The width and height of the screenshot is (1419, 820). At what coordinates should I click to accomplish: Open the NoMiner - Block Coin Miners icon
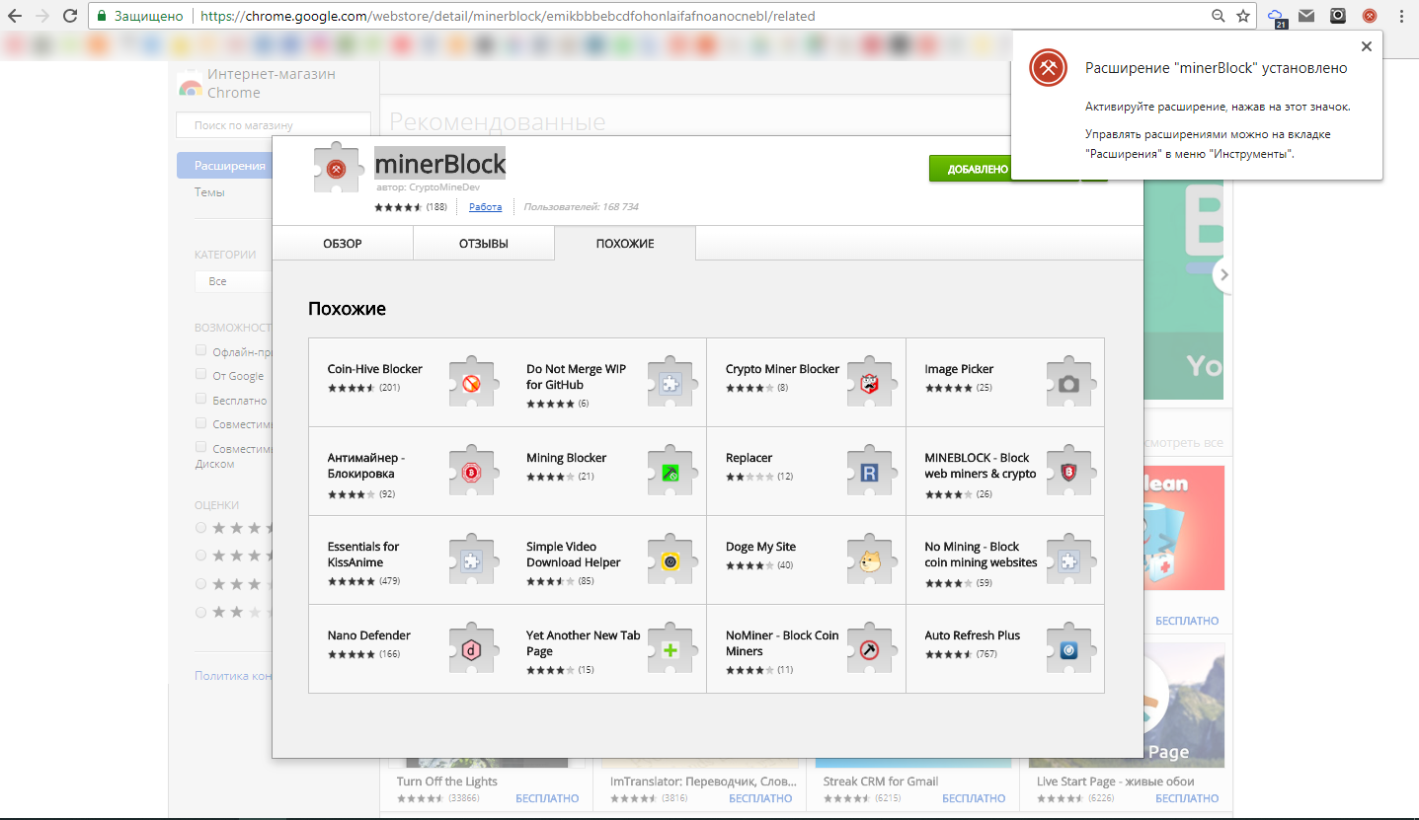[870, 649]
